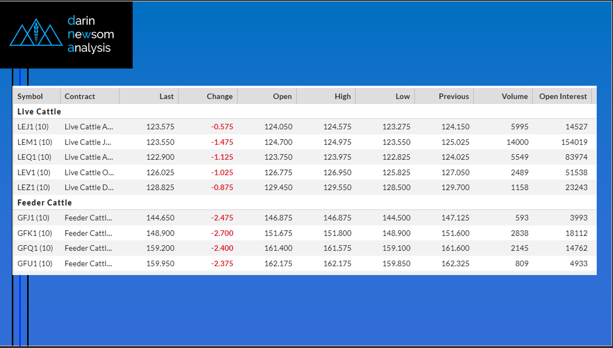
Task: Click the Previous column header
Action: click(x=454, y=97)
